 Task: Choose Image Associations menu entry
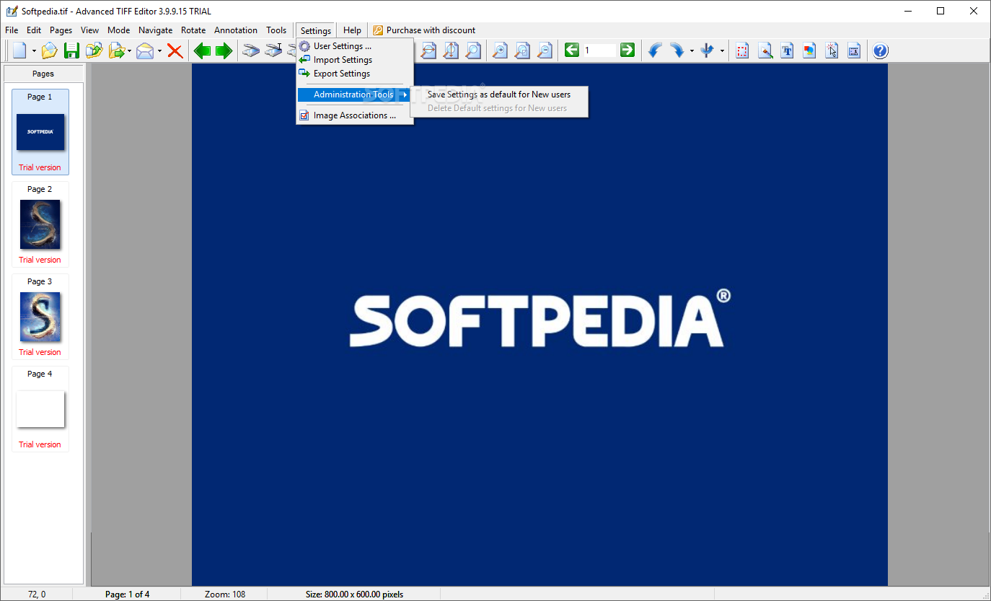[x=355, y=115]
